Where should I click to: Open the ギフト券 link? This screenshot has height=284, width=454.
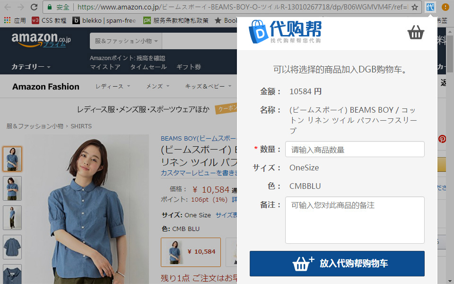189,67
